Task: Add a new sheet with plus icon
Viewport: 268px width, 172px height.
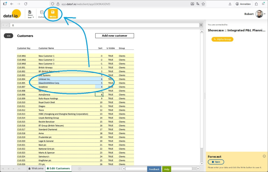Action: pyautogui.click(x=80, y=169)
